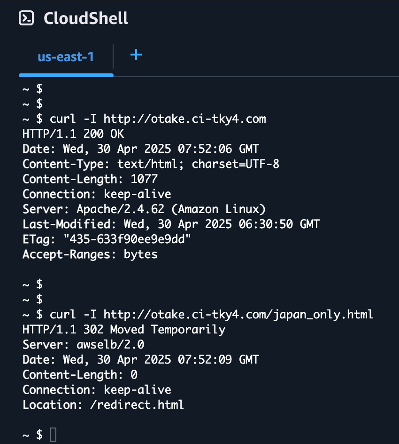The image size is (399, 444).
Task: Click the first curl -I otake.ci-tky4.com command
Action: [158, 119]
